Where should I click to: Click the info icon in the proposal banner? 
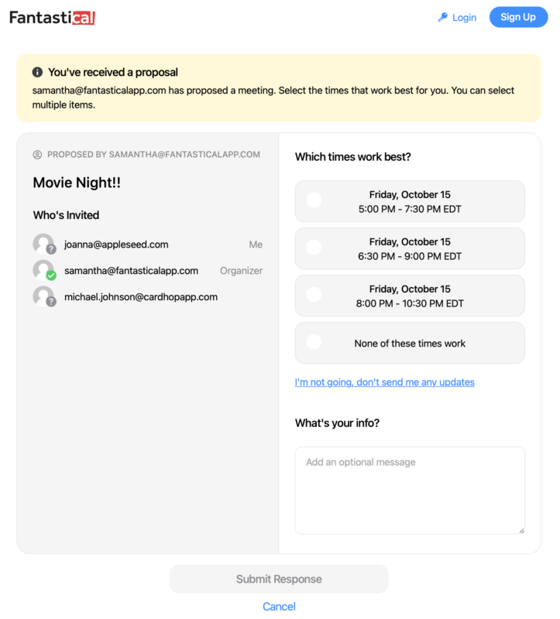37,72
